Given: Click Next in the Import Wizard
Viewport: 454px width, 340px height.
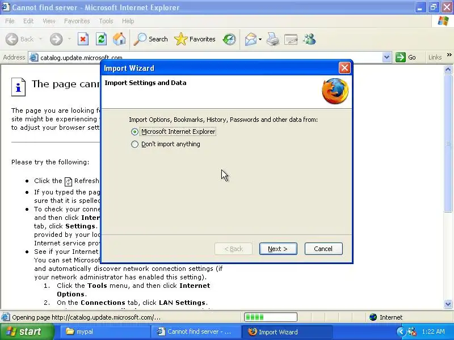Looking at the screenshot, I should pos(278,249).
